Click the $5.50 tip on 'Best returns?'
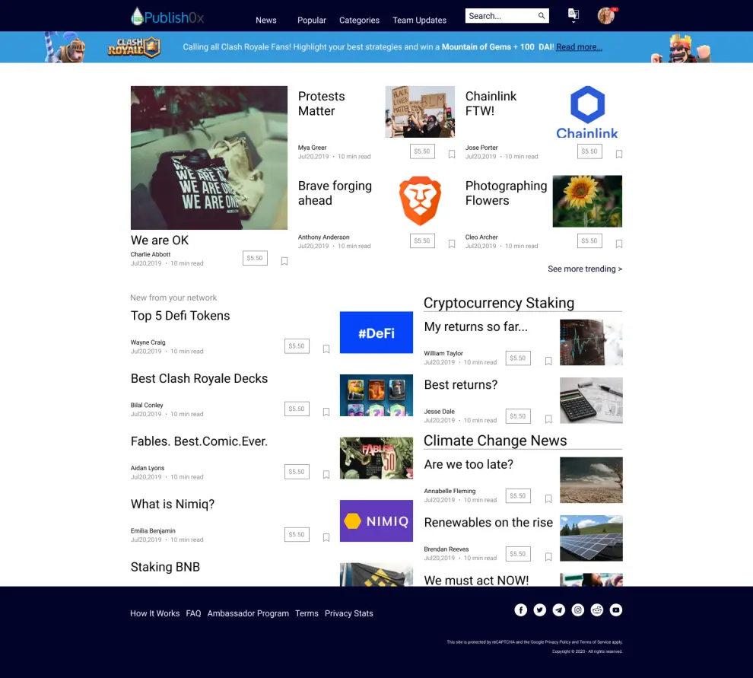Viewport: 753px width, 678px height. click(x=518, y=416)
